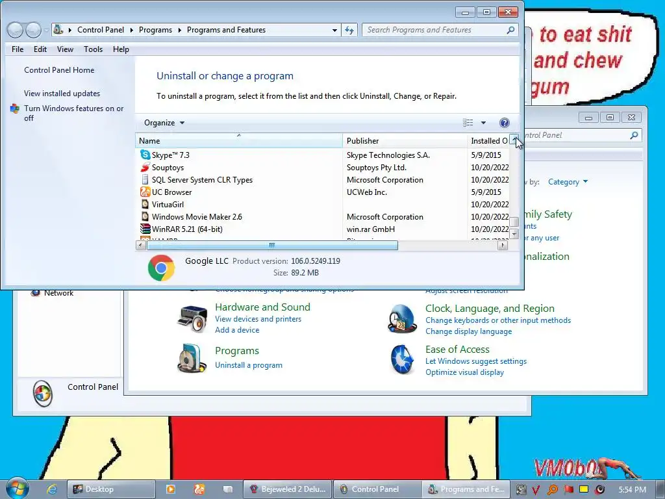This screenshot has width=665, height=499.
Task: Open the View by Category dropdown
Action: click(568, 182)
